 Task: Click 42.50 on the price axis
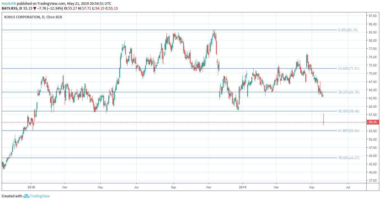point(373,164)
